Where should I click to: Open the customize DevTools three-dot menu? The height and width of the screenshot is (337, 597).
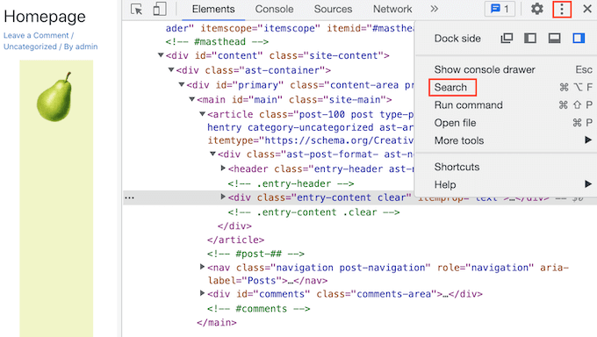click(x=562, y=9)
